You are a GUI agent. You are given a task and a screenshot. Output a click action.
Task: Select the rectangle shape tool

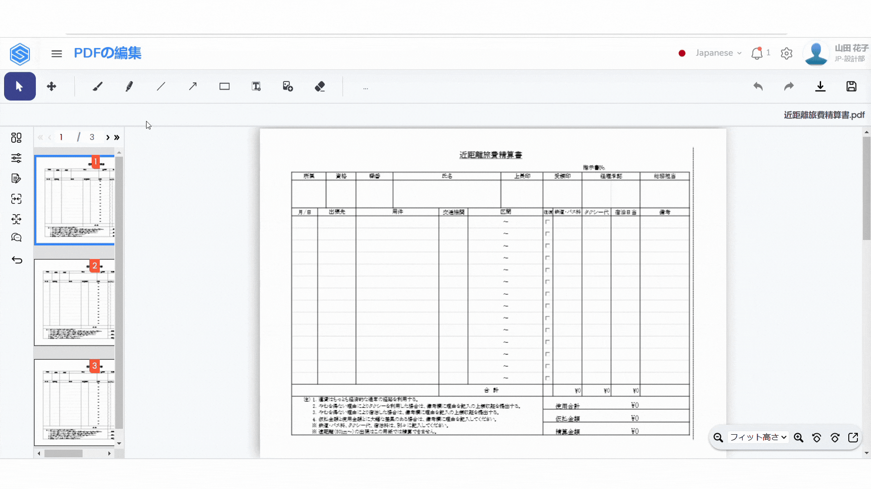225,86
